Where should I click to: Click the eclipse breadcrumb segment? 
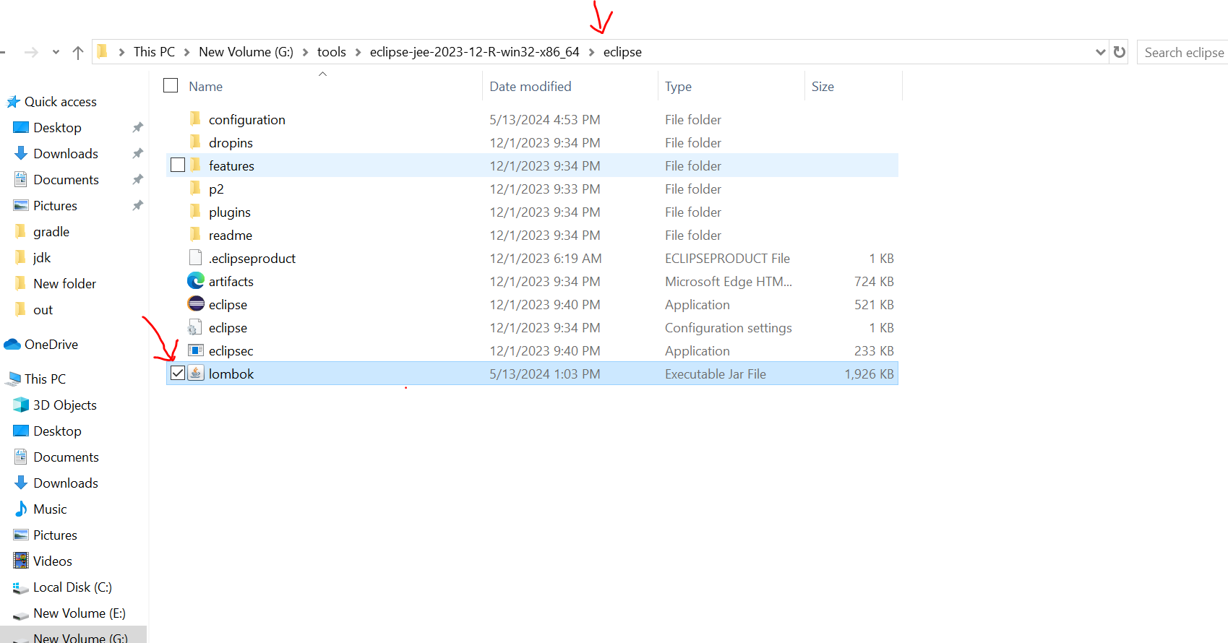pos(622,52)
